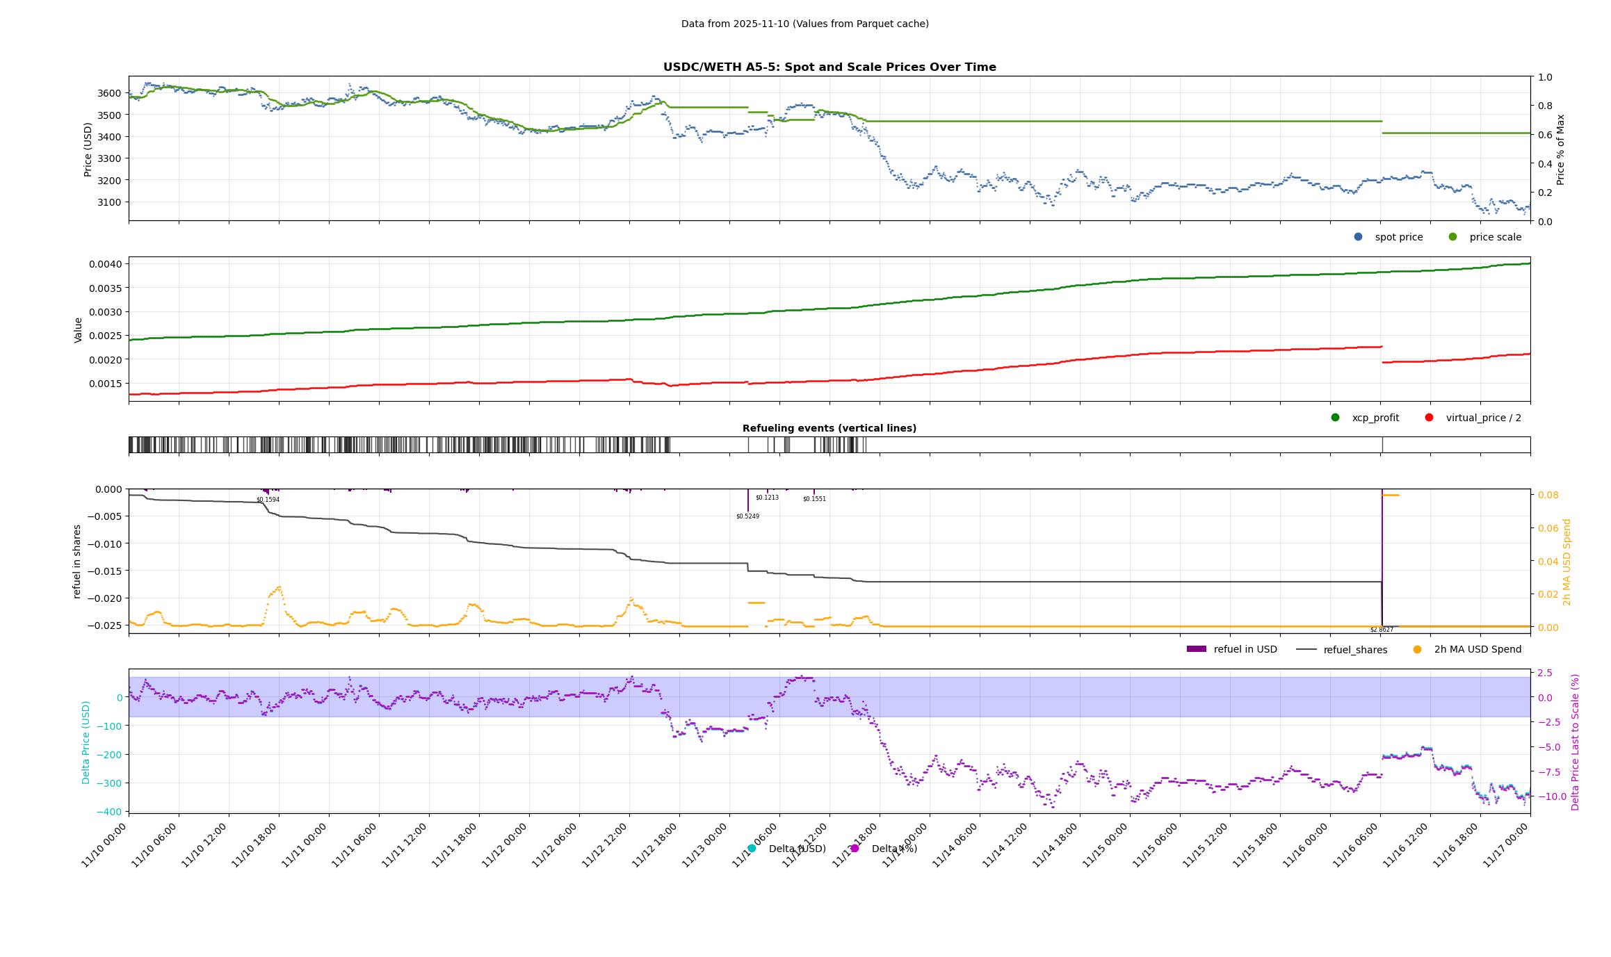Click the refuel_shares gray line legend sample
Viewport: 1611px width, 957px height.
1306,650
